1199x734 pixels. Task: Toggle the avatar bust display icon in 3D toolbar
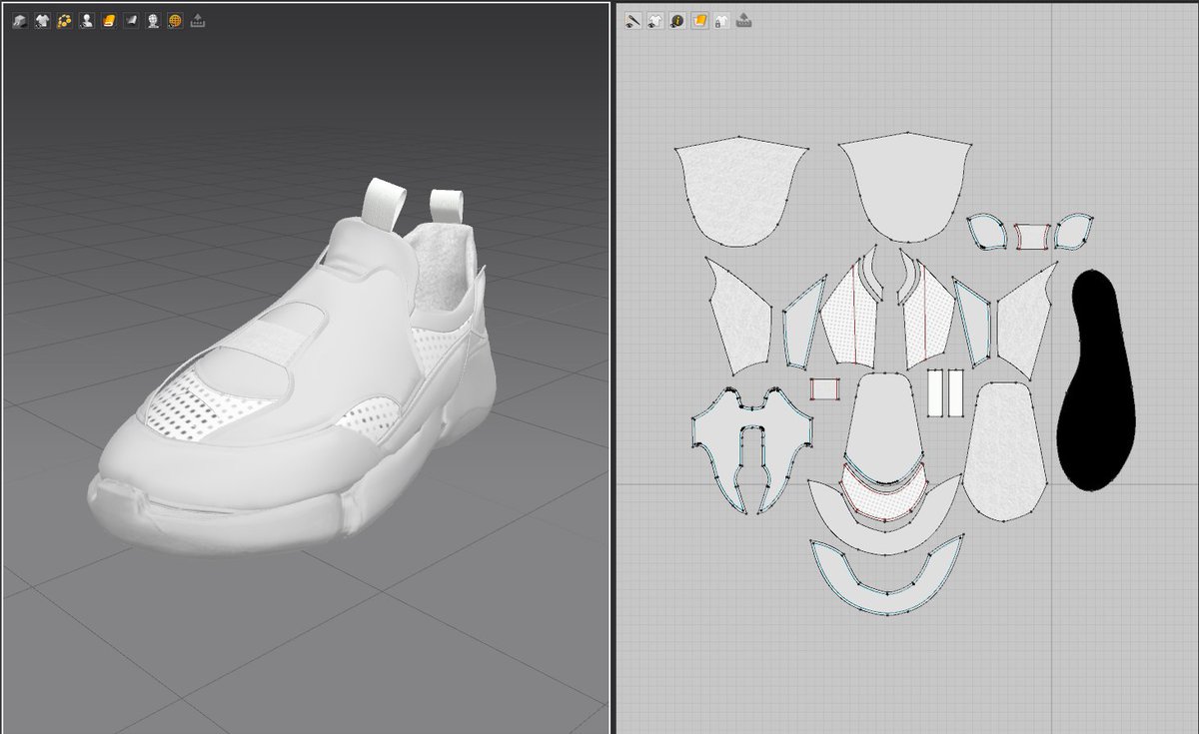point(87,20)
